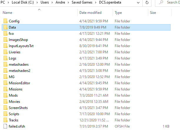
Task: Select the Config folder name
Action: [x=14, y=21]
